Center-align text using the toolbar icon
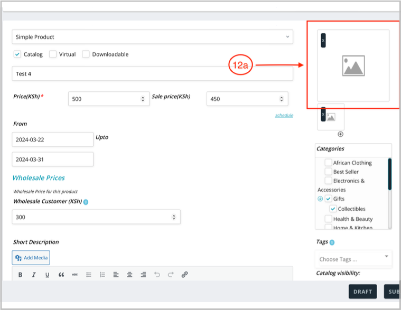Image resolution: width=401 pixels, height=310 pixels. (130, 275)
